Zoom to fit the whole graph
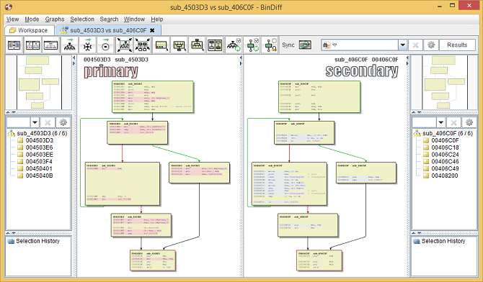The width and height of the screenshot is (483, 282). point(124,45)
